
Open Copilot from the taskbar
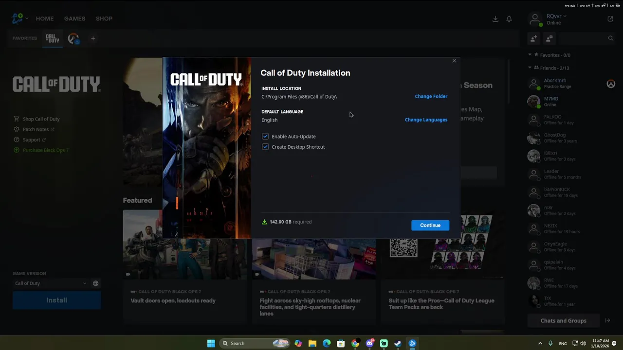298,343
